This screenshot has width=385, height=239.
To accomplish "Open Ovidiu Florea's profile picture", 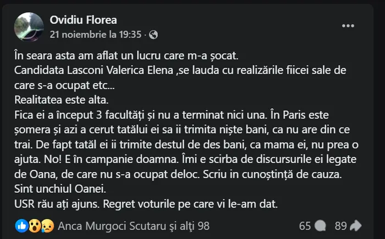I will click(29, 27).
